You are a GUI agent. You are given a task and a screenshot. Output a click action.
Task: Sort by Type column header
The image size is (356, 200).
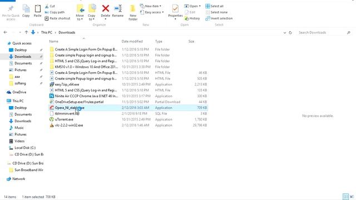[159, 41]
